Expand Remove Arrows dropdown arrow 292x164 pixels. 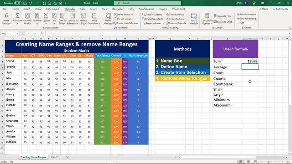tap(163, 23)
